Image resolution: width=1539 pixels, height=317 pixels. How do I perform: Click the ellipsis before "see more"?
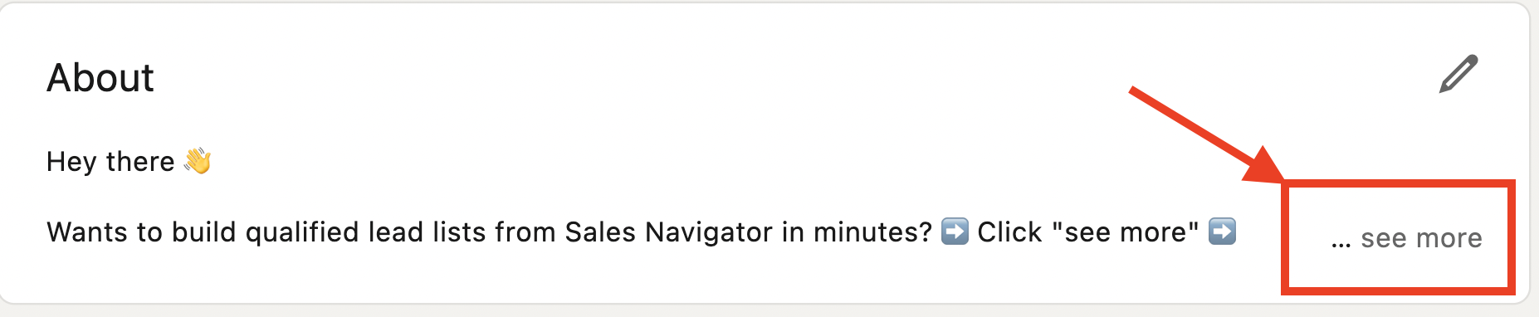pos(1341,244)
